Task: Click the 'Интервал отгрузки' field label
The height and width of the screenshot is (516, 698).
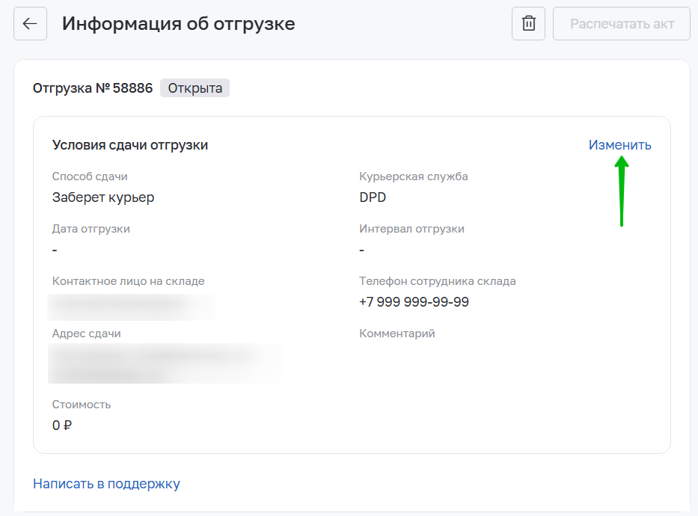Action: [x=411, y=229]
